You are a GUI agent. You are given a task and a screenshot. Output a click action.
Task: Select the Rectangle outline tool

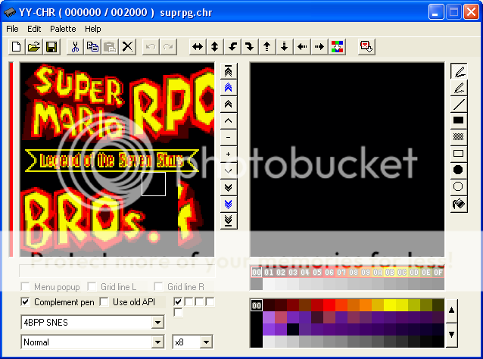[459, 154]
